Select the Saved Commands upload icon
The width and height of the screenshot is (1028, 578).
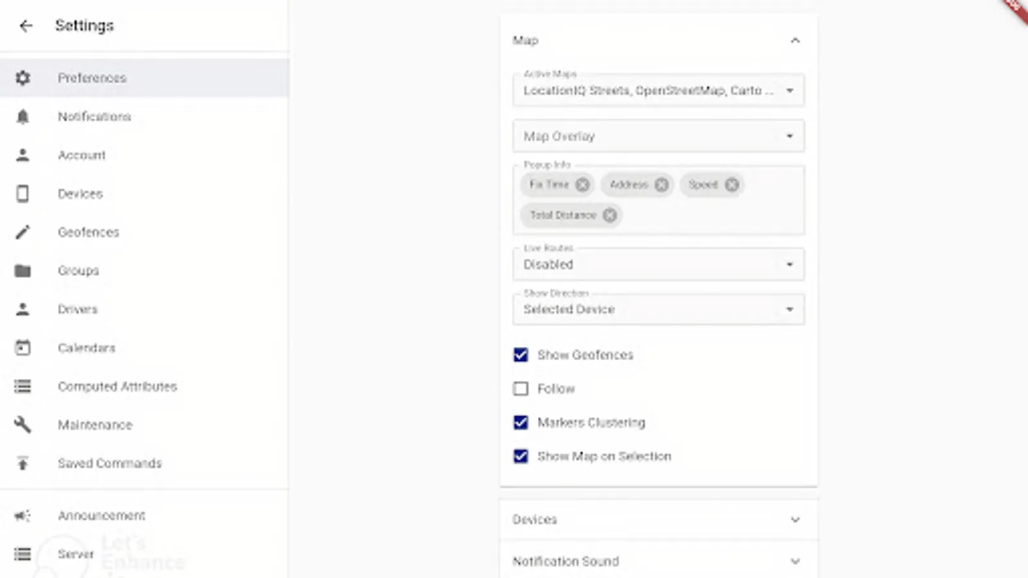coord(23,463)
